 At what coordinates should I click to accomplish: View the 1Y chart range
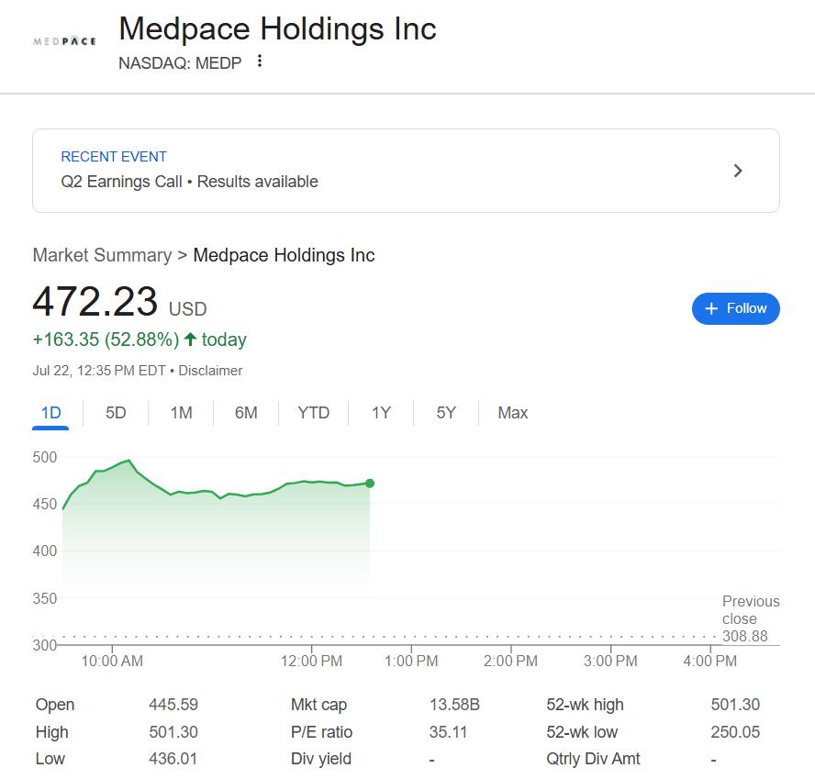[381, 413]
